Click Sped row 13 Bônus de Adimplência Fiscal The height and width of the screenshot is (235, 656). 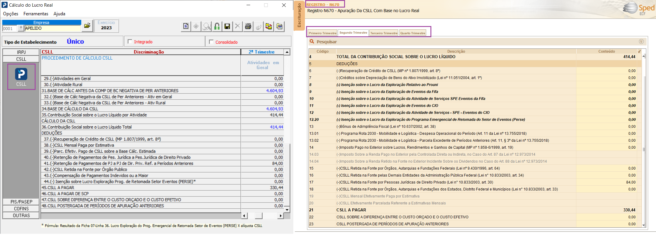click(475, 127)
